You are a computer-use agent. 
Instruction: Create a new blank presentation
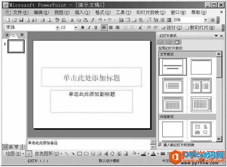coord(8,20)
